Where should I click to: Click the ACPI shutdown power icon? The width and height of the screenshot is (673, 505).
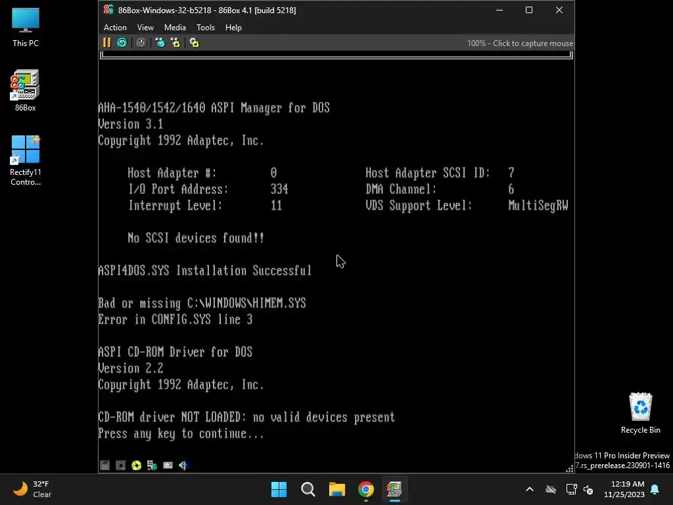point(141,43)
